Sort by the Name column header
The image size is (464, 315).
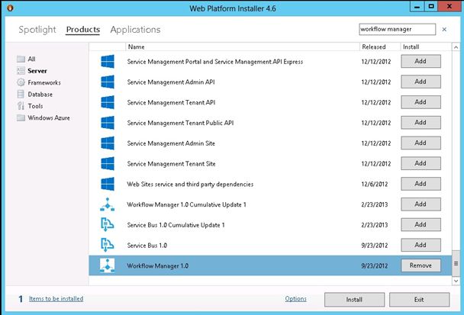click(243, 47)
